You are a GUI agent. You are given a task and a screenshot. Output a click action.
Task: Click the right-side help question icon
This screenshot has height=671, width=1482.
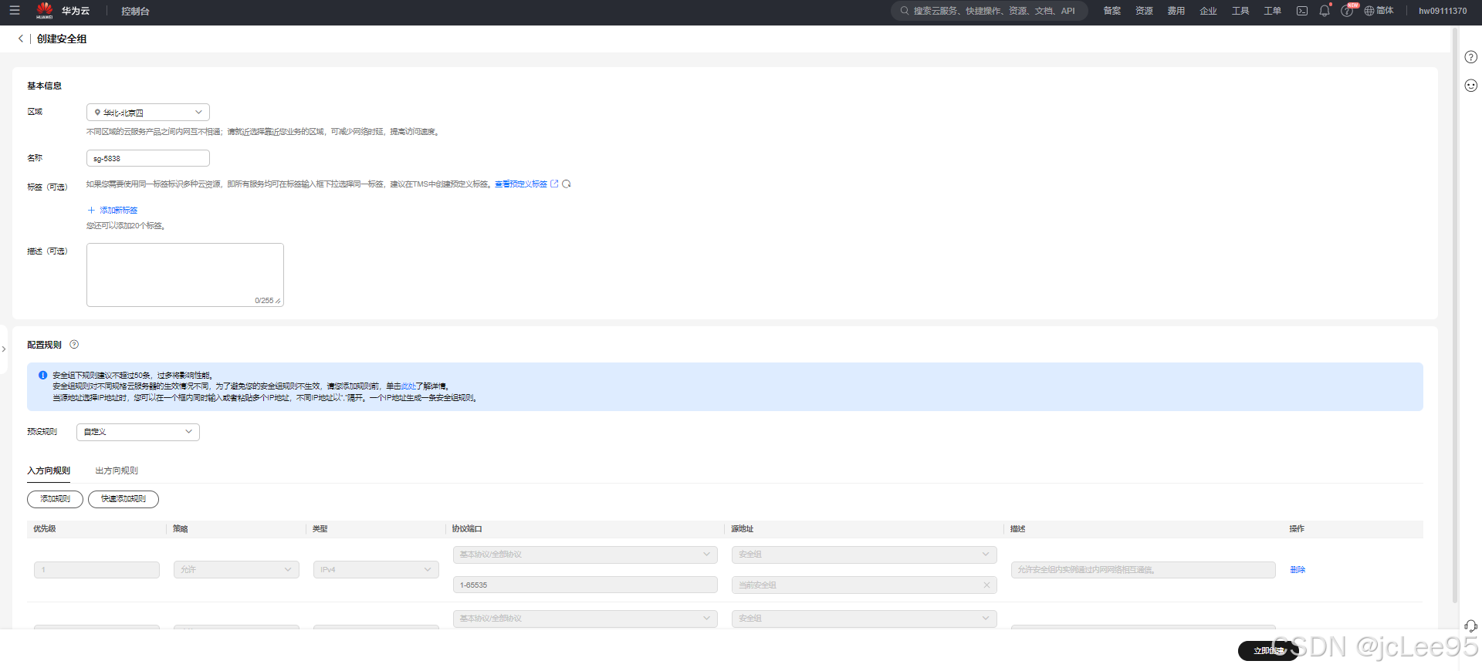coord(1471,57)
